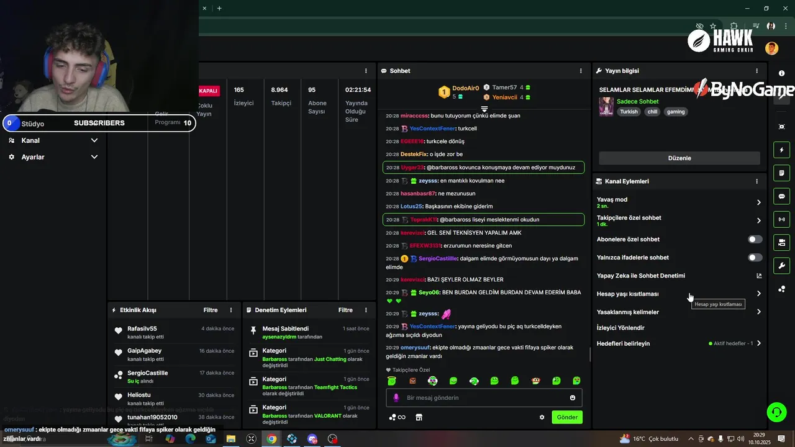Select the halo emote in Takipçilere Özel row
The image size is (795, 447).
(392, 381)
